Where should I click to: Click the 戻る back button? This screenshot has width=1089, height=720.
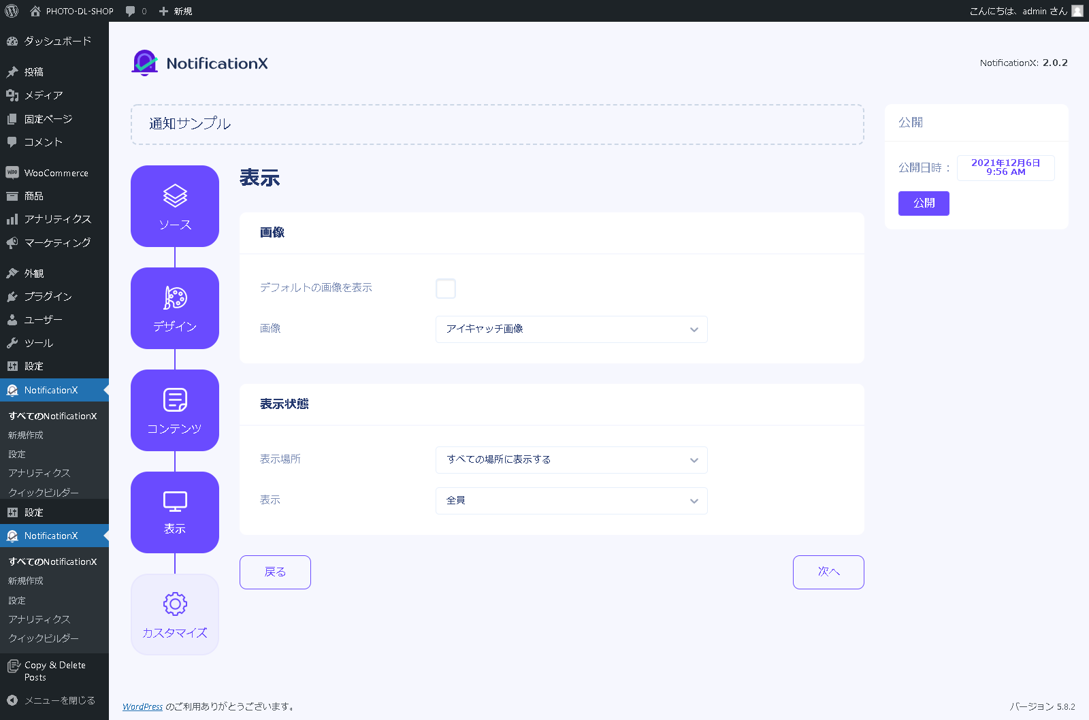tap(275, 572)
